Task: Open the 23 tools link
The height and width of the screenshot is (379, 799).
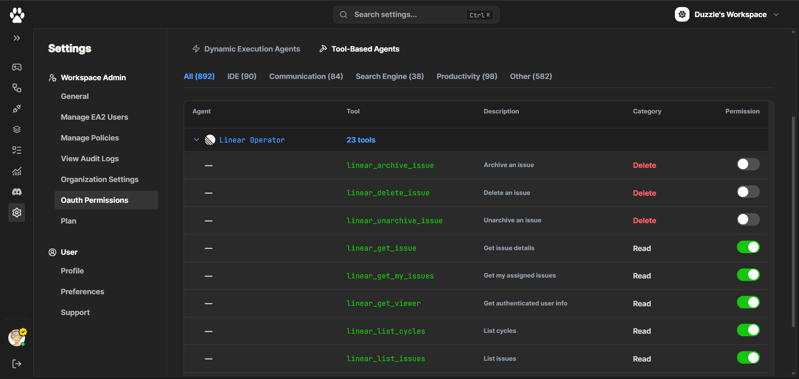Action: point(361,140)
